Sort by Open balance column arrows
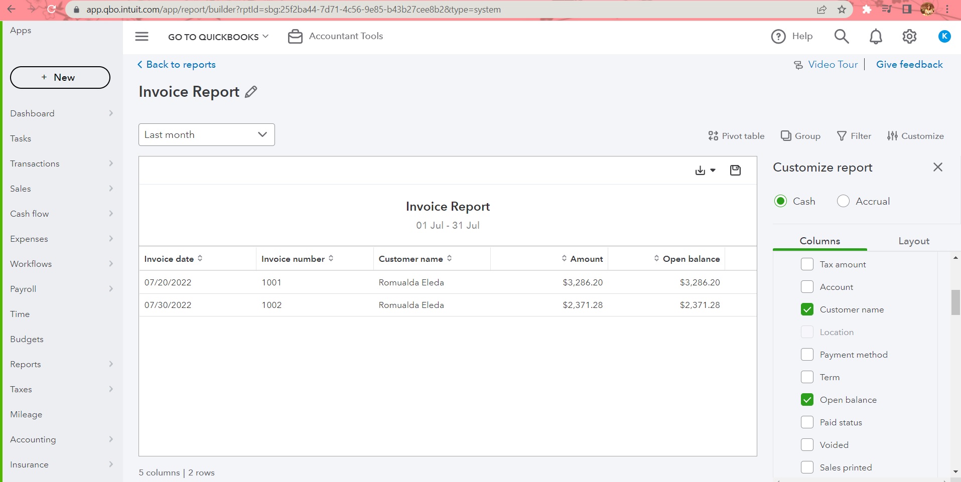 (656, 258)
